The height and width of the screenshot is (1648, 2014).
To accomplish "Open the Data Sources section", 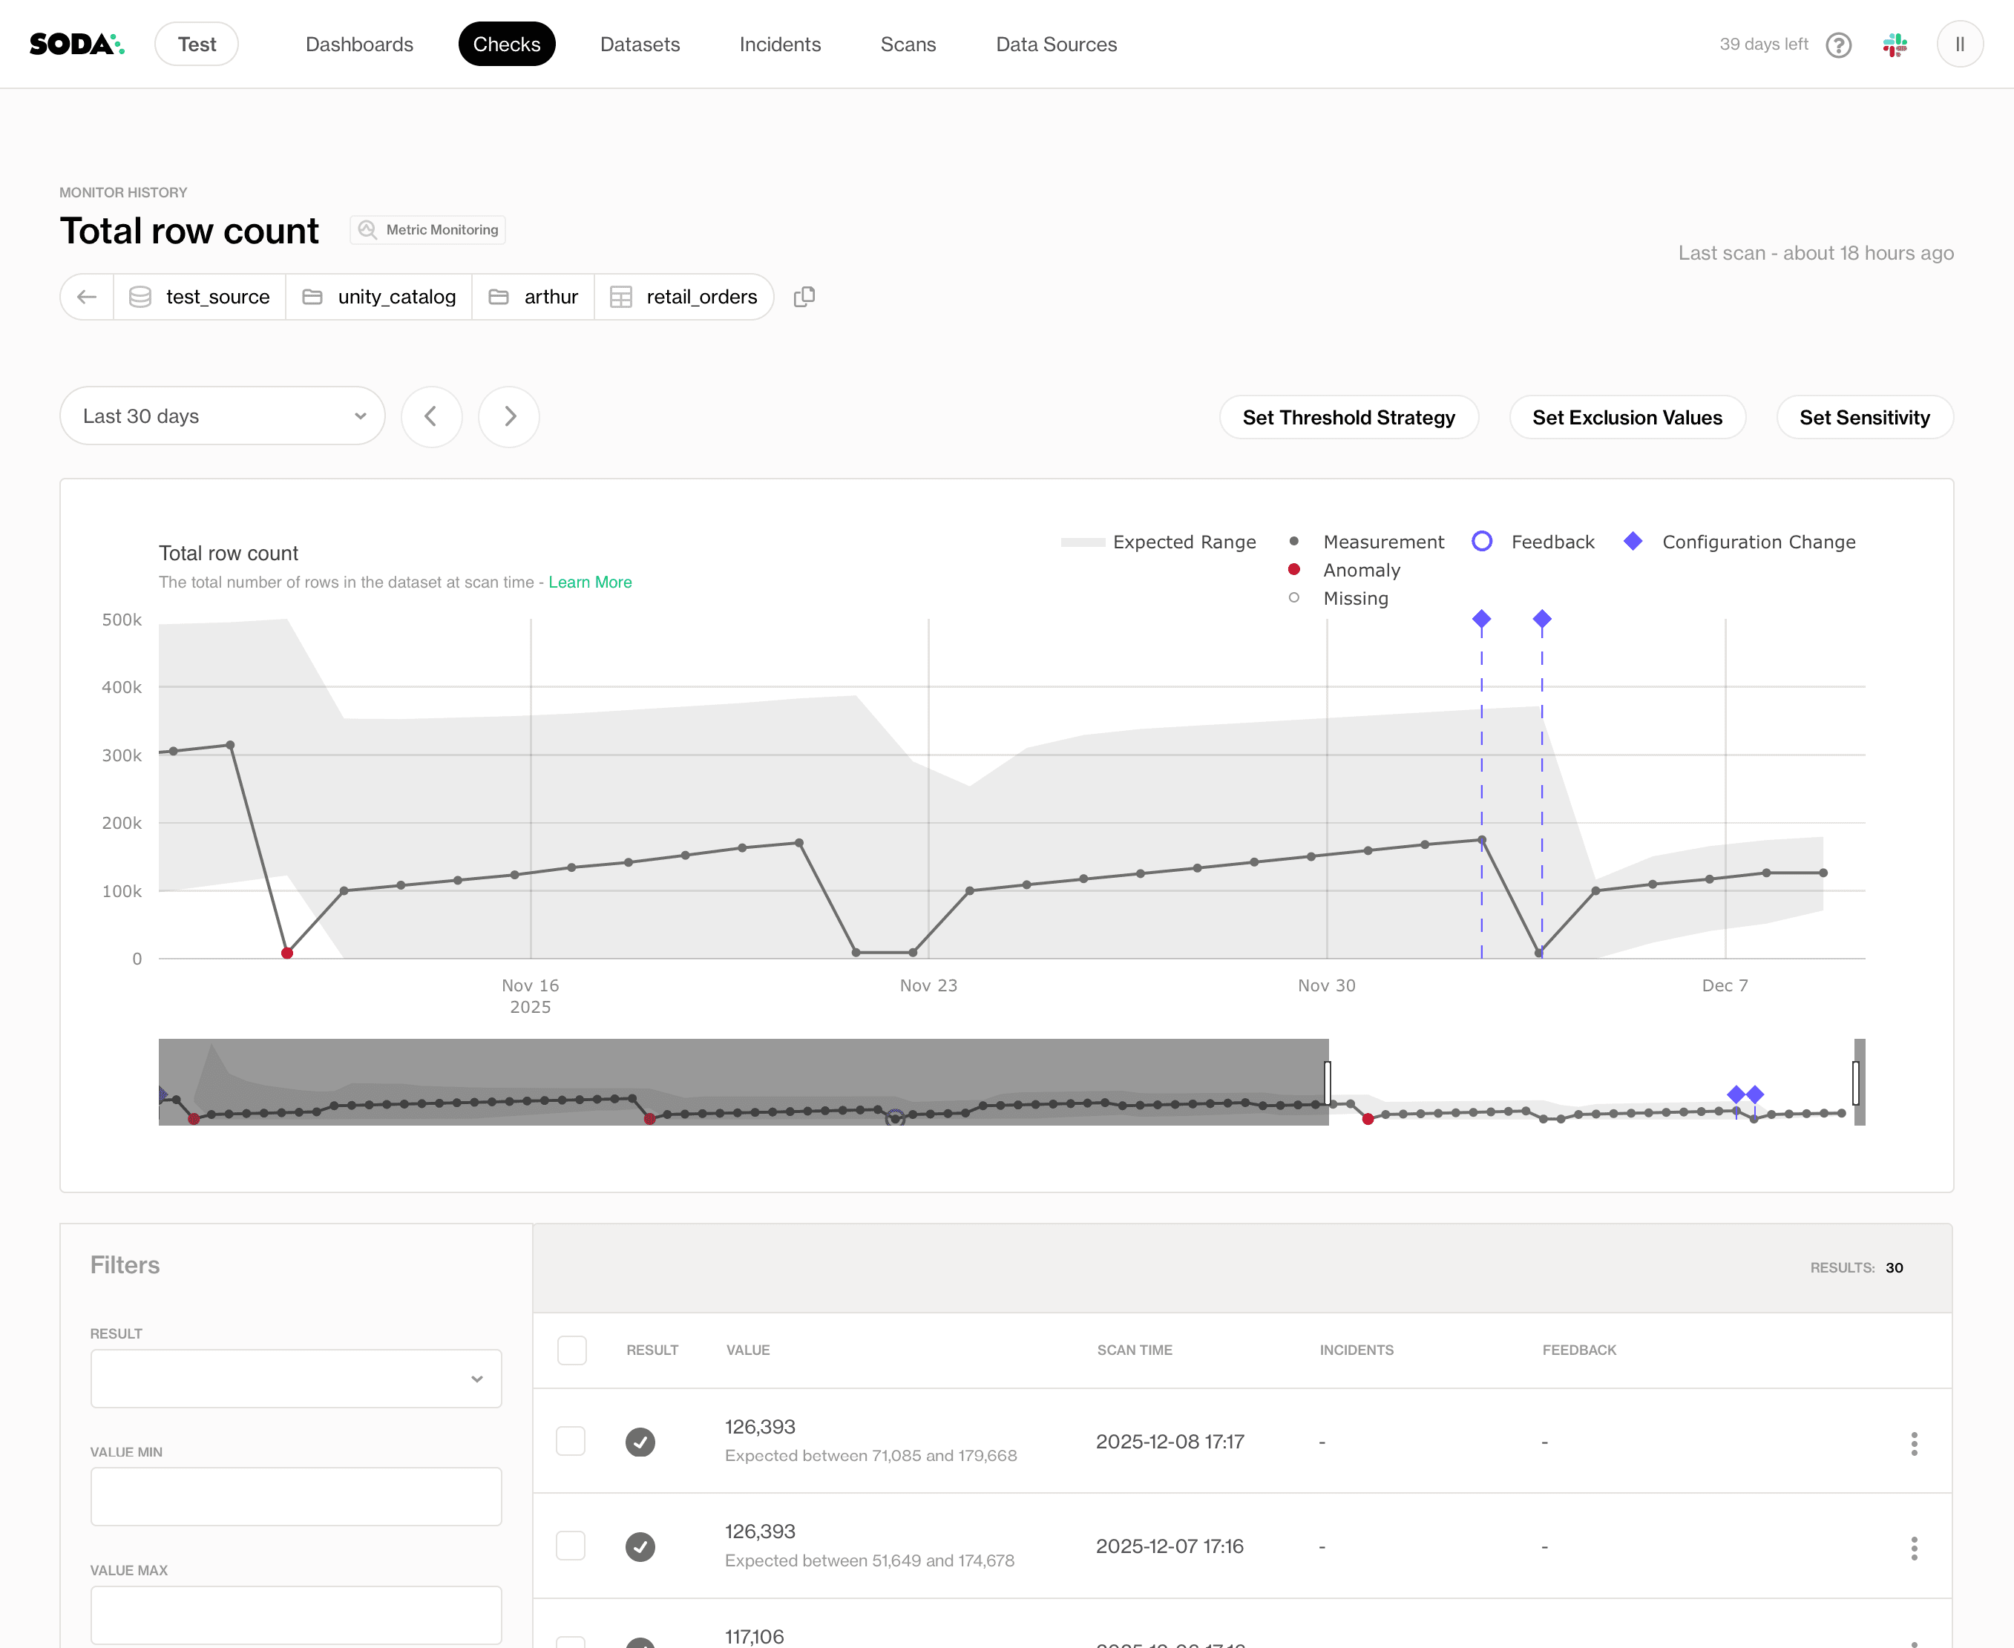I will [1056, 44].
